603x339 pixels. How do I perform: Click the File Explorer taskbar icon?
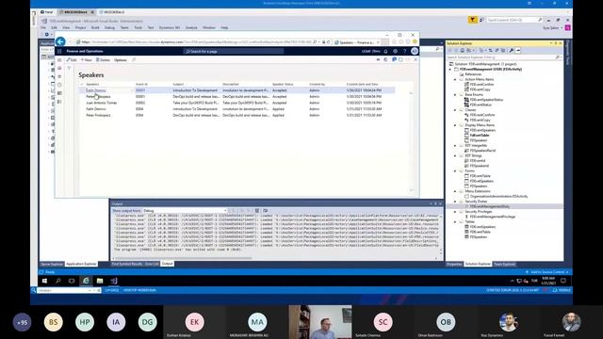(x=100, y=281)
